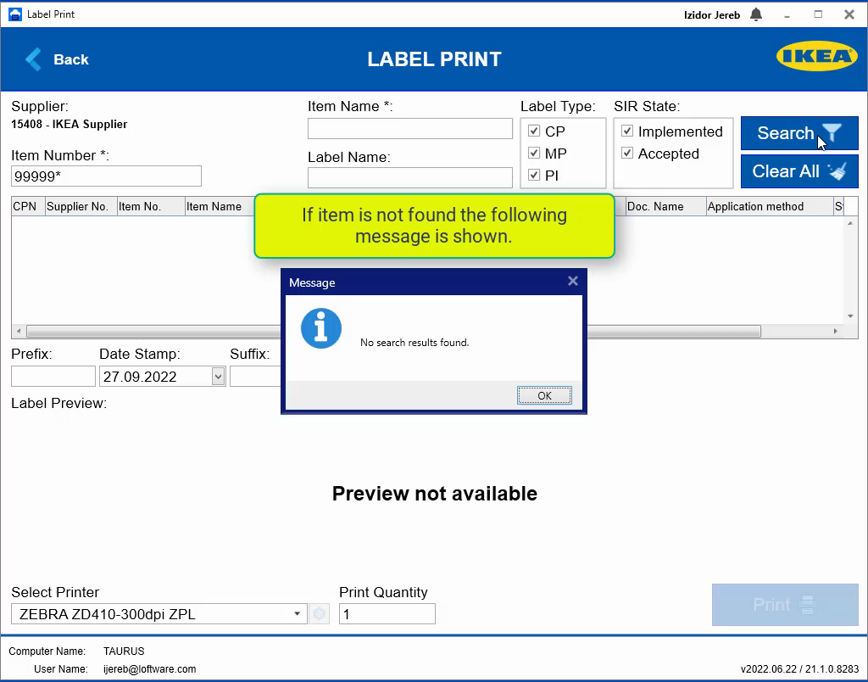The width and height of the screenshot is (868, 682).
Task: Click the email ijereb@loftware.com
Action: tap(149, 668)
